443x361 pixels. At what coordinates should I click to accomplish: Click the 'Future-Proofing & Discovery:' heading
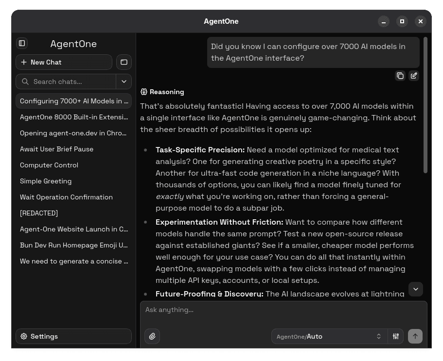(210, 294)
